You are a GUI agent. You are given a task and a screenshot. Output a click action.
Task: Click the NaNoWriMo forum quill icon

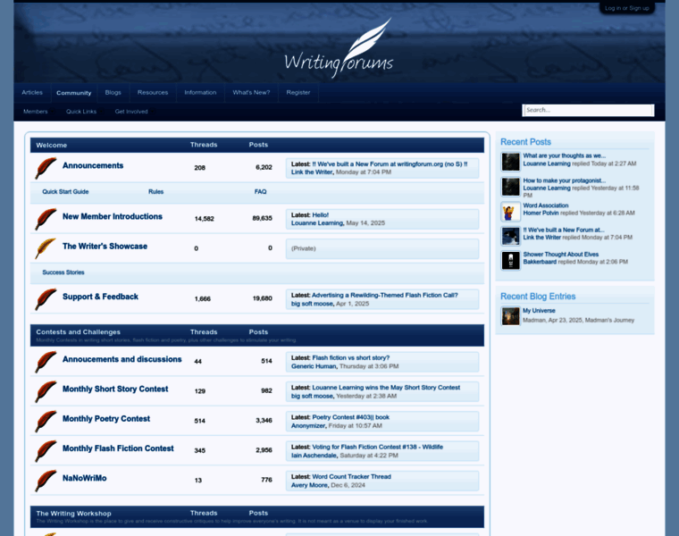coord(46,481)
